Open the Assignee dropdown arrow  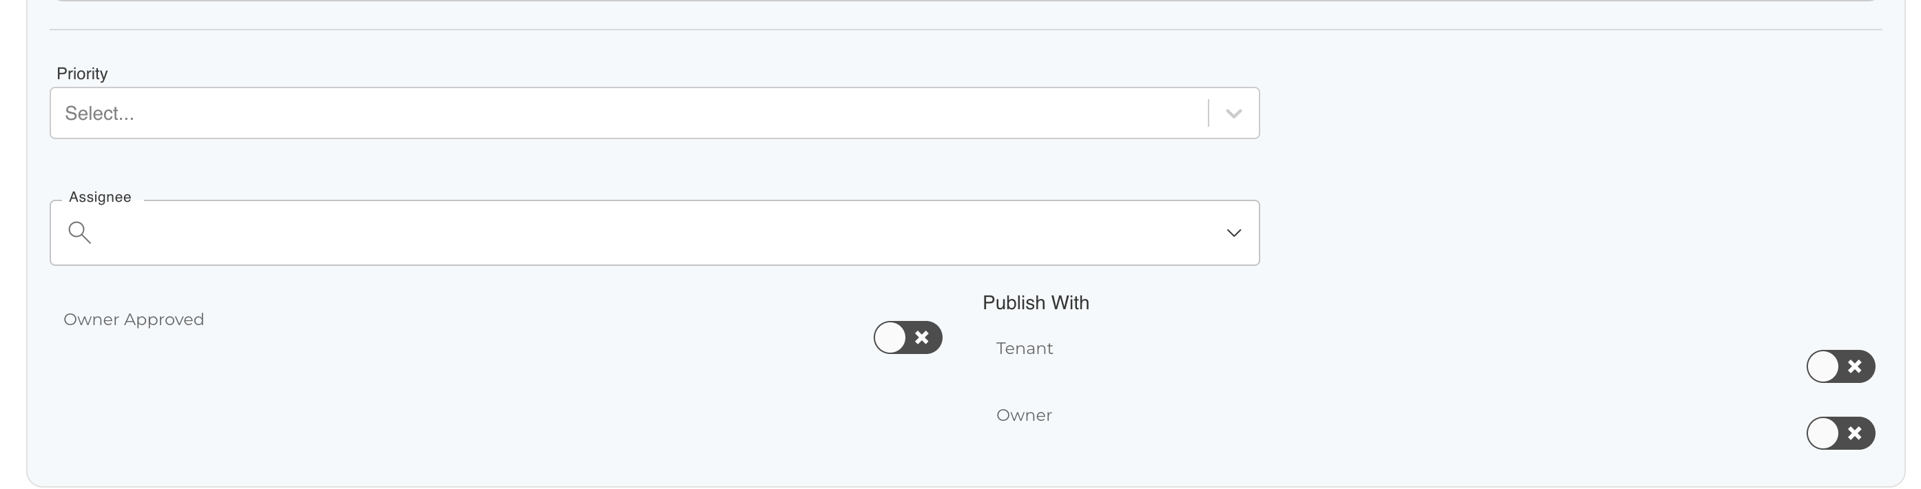(x=1233, y=233)
